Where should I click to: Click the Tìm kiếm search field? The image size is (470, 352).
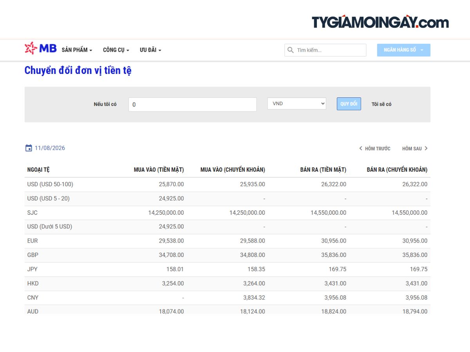(325, 50)
